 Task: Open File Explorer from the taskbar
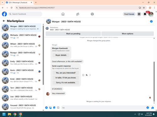click(x=9, y=114)
